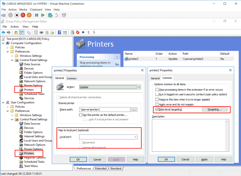Select Printers under Computer Configuration
Screen dimensions: 241x176
(29, 90)
